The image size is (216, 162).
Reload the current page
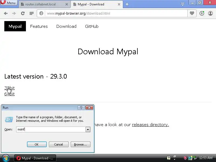(x=23, y=13)
